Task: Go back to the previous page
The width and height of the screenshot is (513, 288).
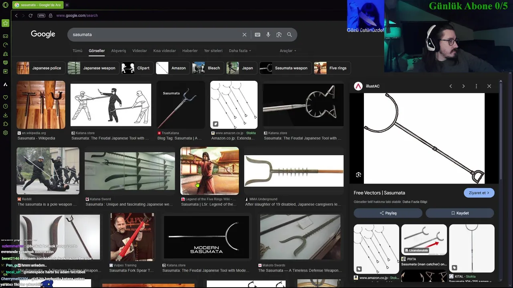Action: pos(16,16)
